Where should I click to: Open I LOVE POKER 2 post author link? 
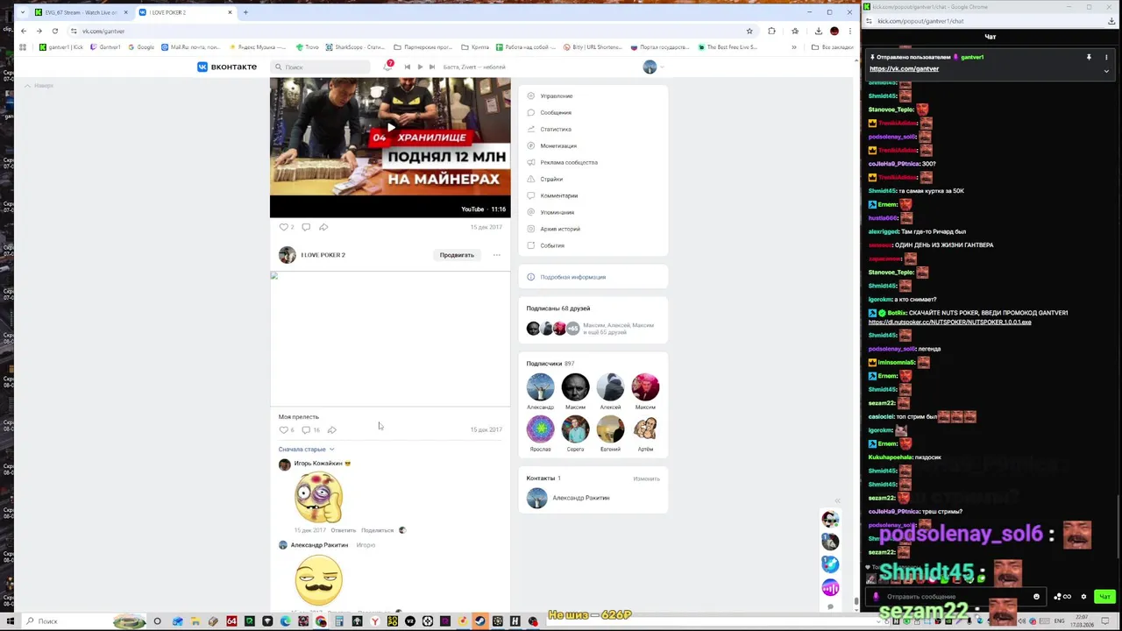click(x=323, y=255)
